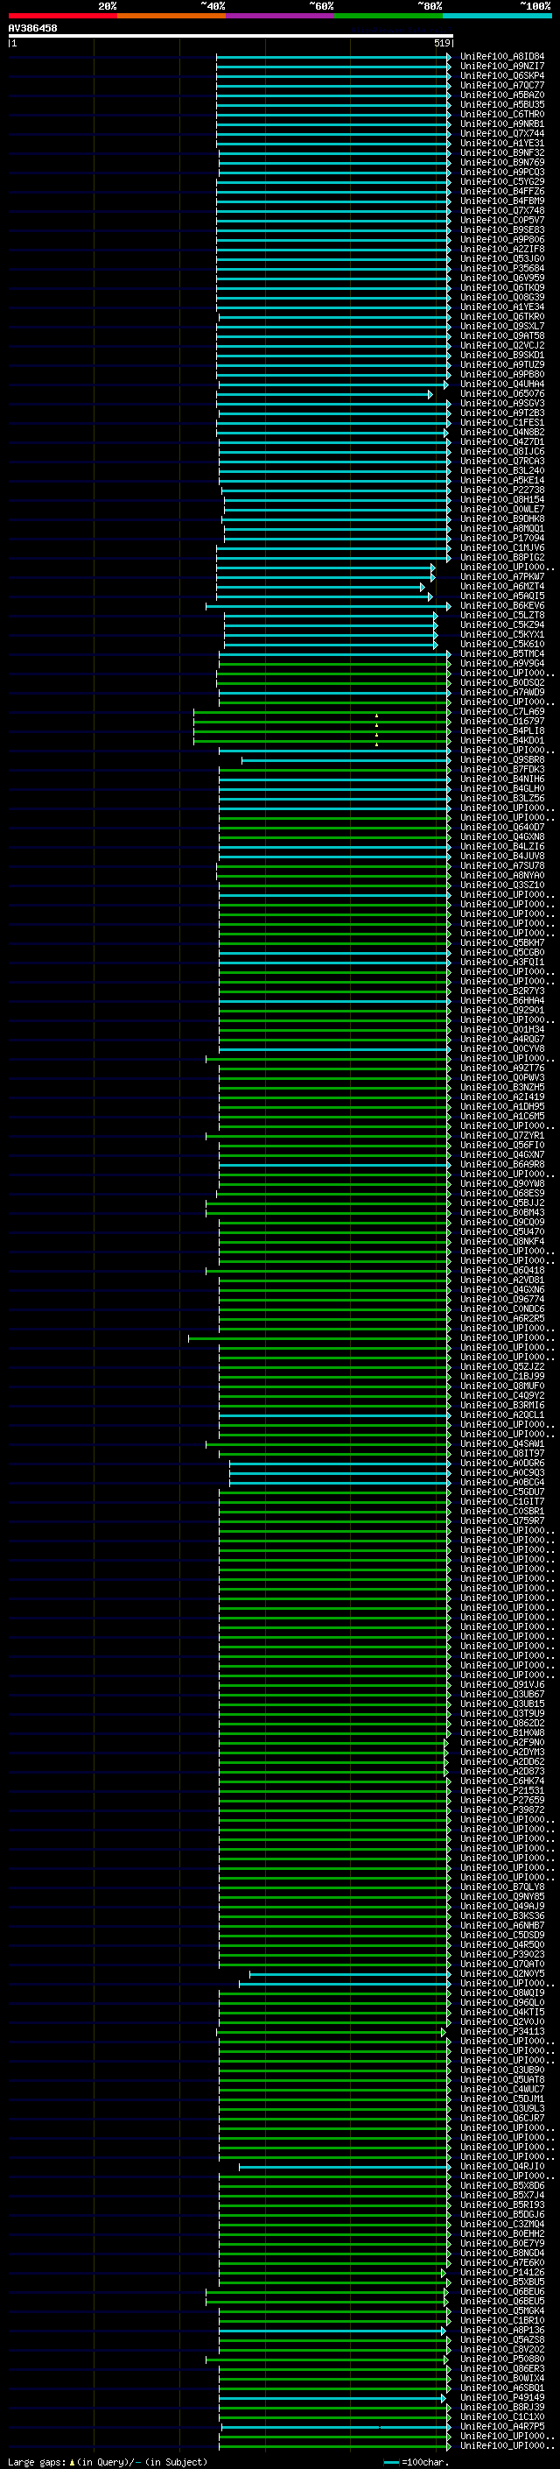Select the hit label UniRef100_C6THR0

tap(502, 114)
